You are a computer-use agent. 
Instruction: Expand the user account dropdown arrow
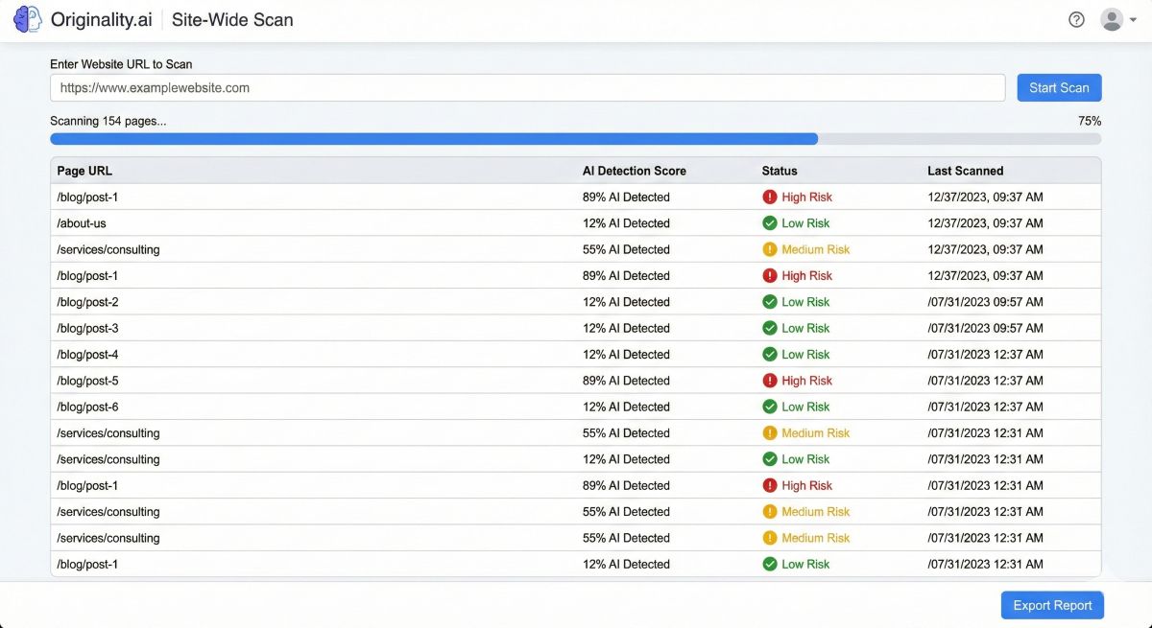(x=1131, y=19)
